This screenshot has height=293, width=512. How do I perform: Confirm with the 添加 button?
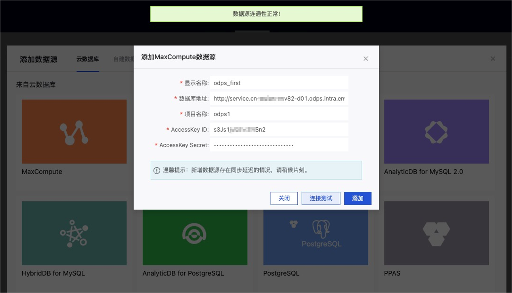(x=358, y=198)
